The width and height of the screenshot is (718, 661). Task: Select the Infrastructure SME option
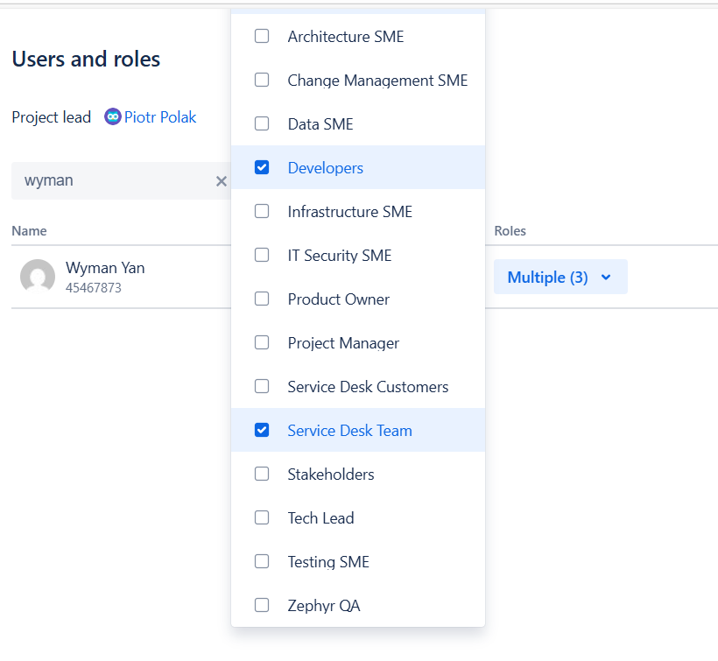[262, 212]
